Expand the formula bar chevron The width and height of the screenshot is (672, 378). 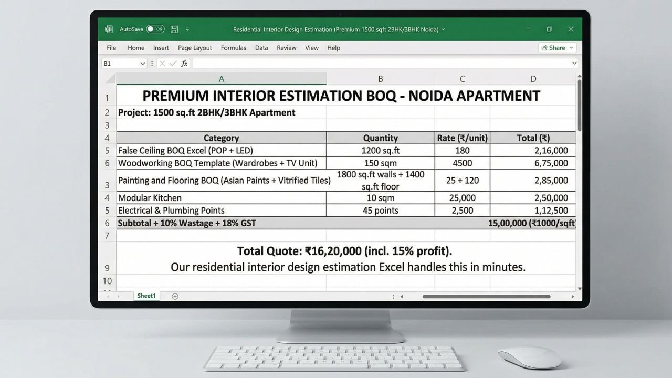574,64
